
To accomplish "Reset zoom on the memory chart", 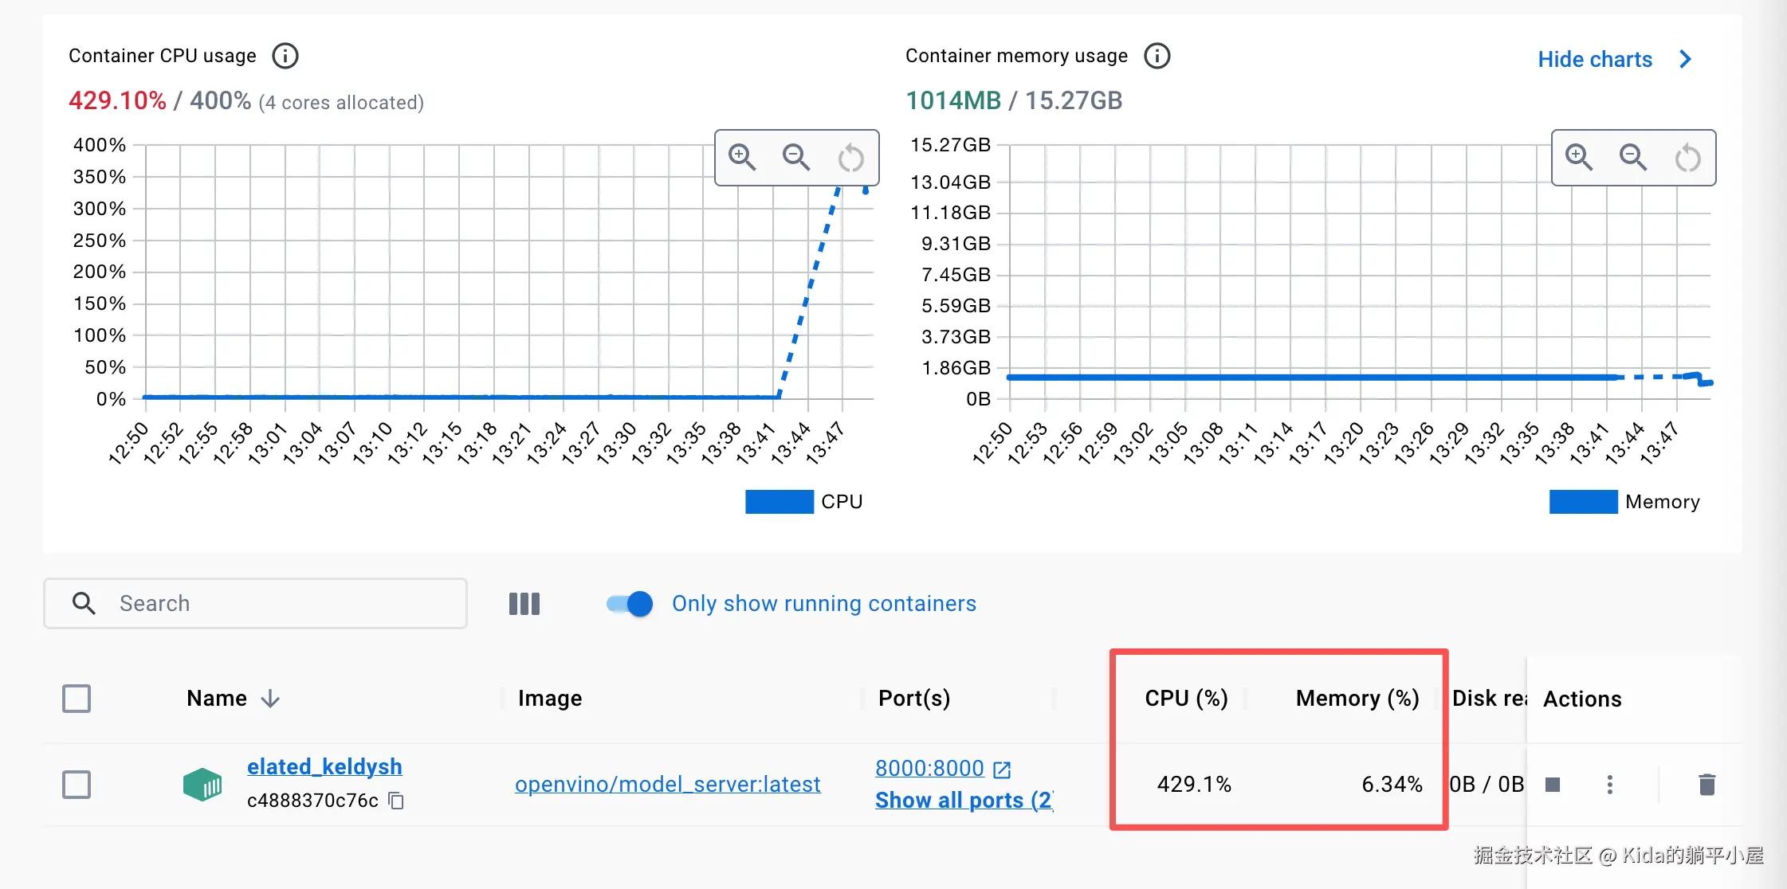I will (x=1687, y=158).
